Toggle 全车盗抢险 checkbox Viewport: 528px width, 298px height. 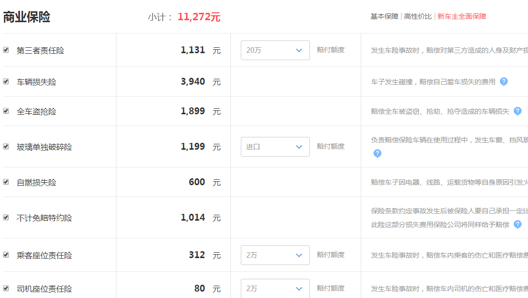6,111
